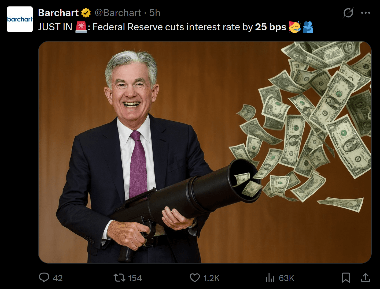Click the reply count showing 42
Viewport: 380px width, 289px height.
pyautogui.click(x=58, y=278)
